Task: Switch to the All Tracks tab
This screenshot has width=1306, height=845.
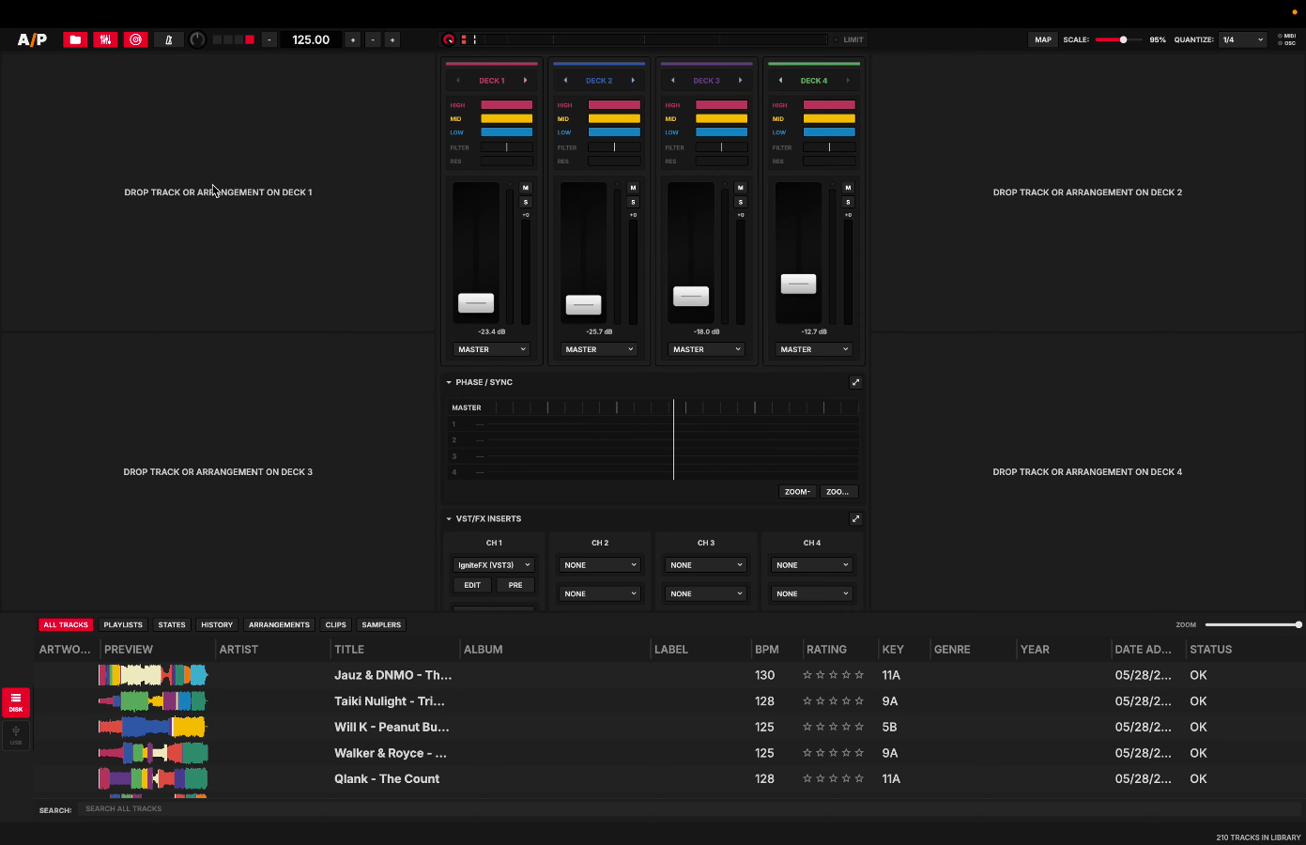Action: 66,624
